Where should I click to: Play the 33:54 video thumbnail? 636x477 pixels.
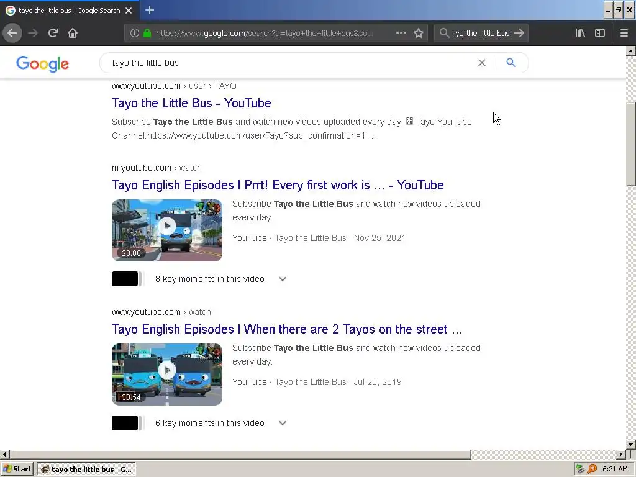(166, 374)
